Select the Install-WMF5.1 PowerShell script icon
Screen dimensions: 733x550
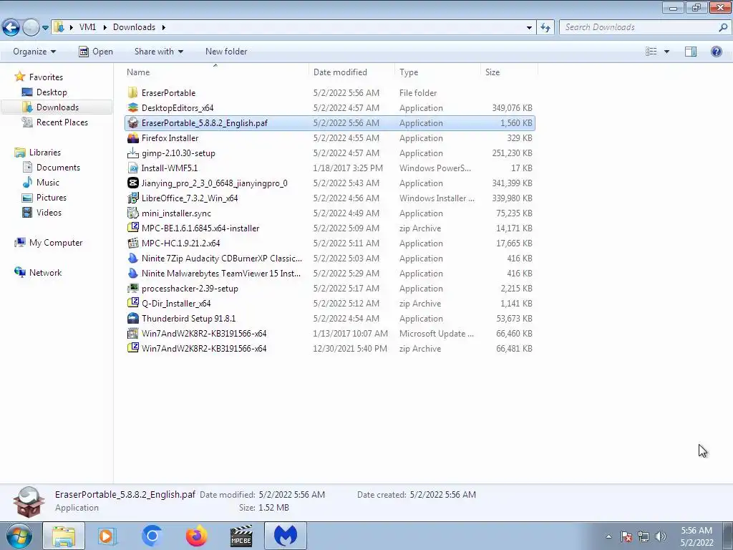[x=132, y=168]
